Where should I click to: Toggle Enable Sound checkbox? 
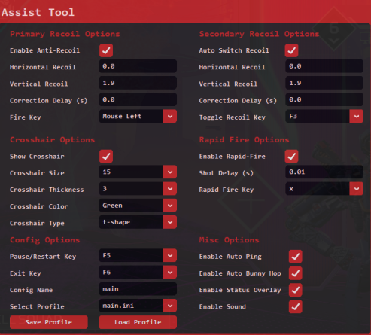[x=296, y=306]
